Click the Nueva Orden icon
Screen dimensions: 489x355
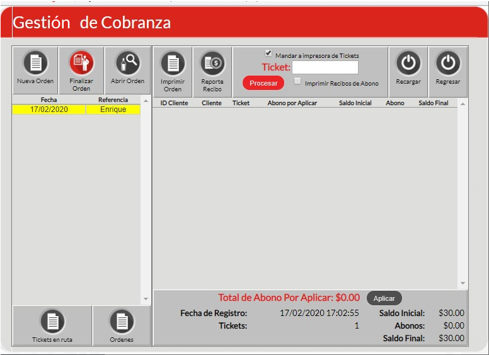[x=35, y=63]
